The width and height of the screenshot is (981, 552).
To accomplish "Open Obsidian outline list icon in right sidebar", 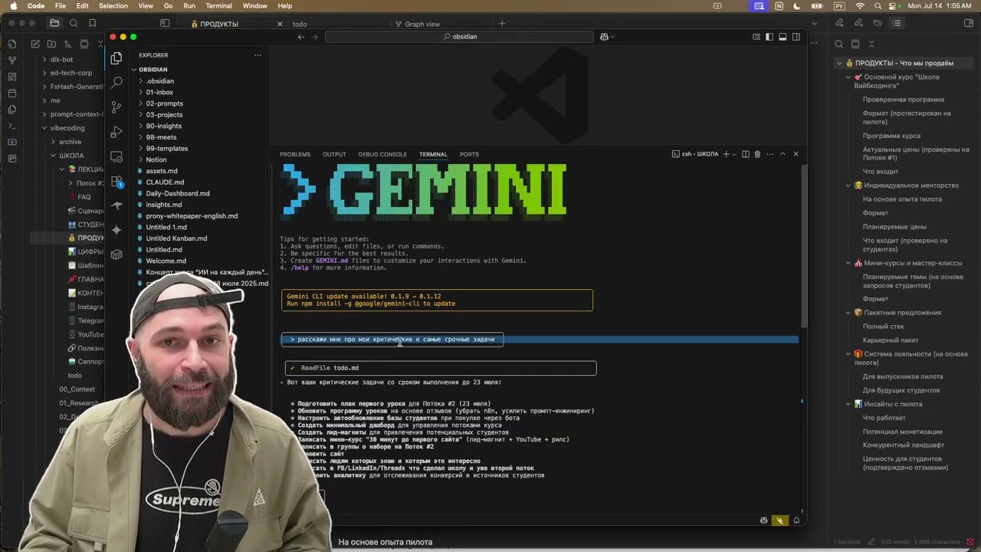I will (x=896, y=23).
